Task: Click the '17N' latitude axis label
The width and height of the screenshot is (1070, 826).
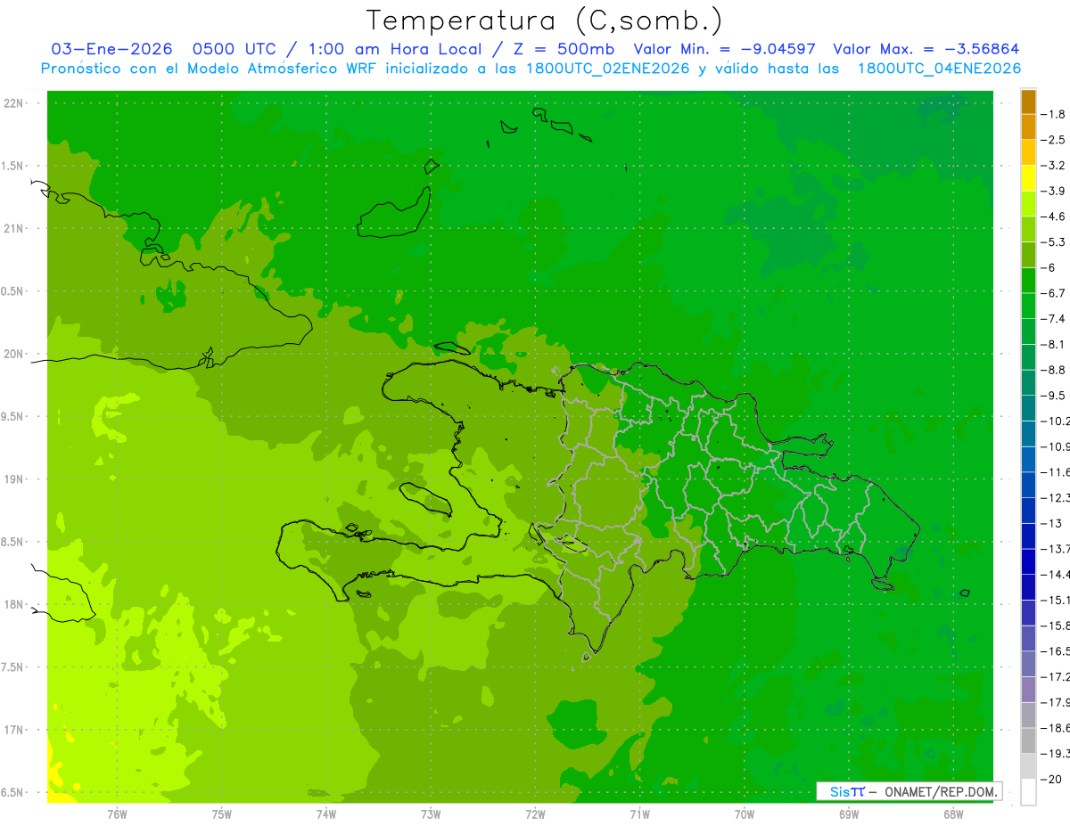Action: point(14,730)
